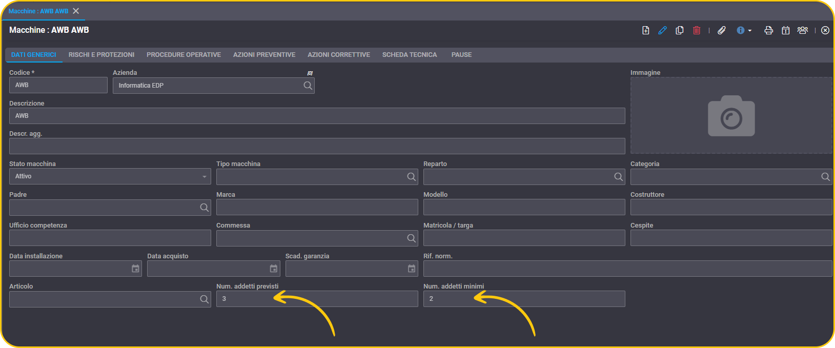
Task: Open the Rischi e Protezioni tab
Action: pos(101,55)
